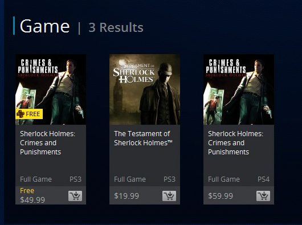Click the $59.99 price

221,196
